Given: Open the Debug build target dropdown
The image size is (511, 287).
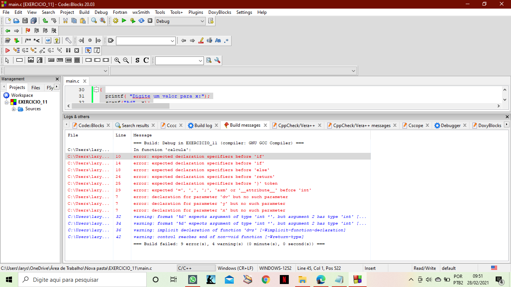Looking at the screenshot, I should (180, 21).
